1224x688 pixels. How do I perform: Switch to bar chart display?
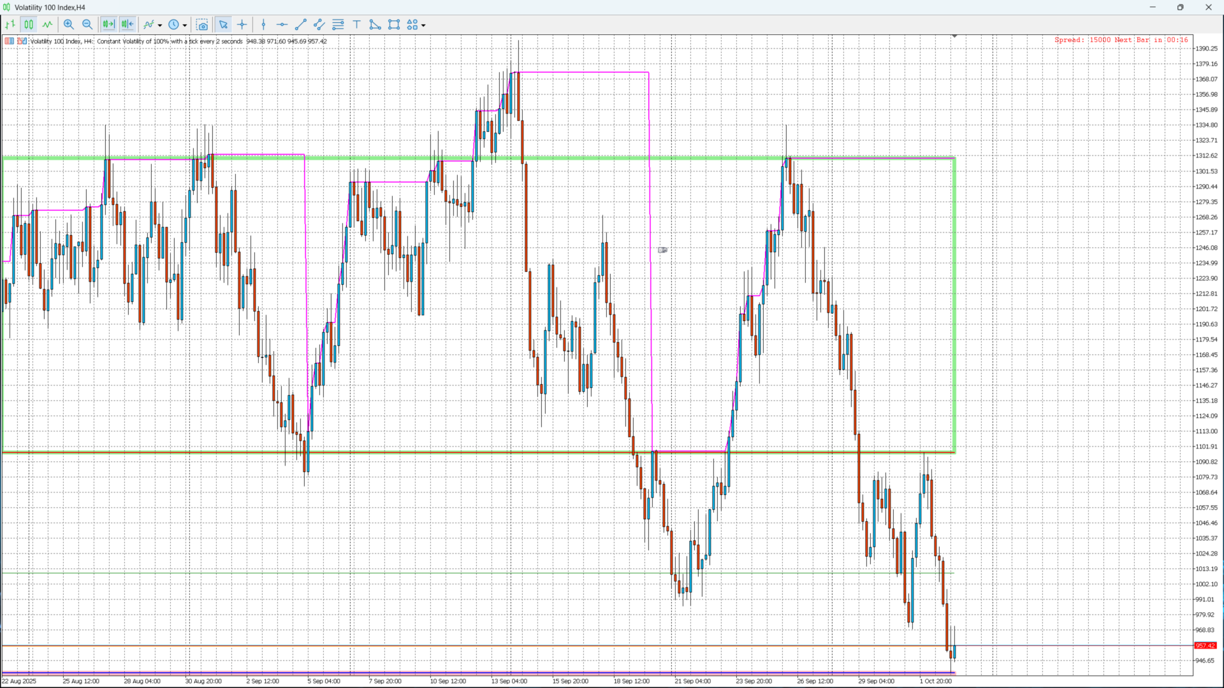point(10,25)
